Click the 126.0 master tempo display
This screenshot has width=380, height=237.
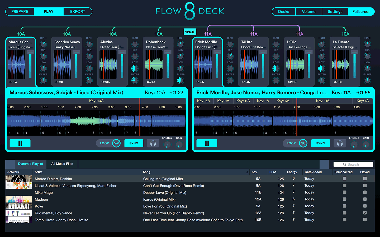click(x=190, y=32)
